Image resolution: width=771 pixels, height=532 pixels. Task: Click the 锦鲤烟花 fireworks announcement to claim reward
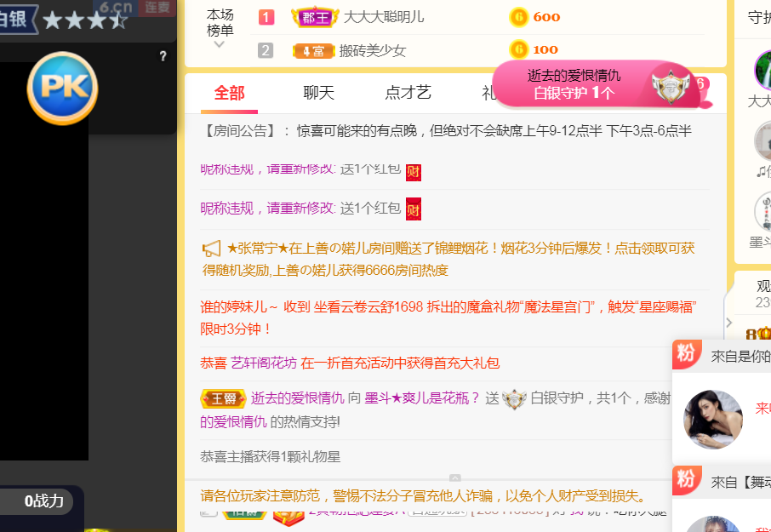click(x=448, y=259)
